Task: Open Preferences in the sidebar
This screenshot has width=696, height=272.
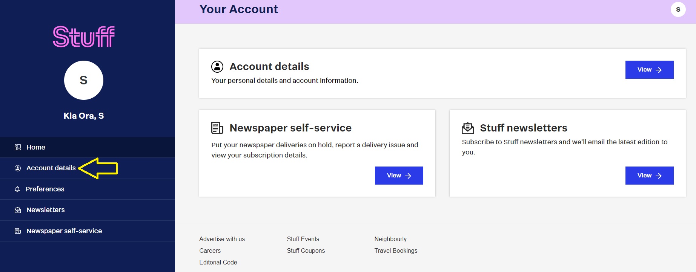Action: (x=88, y=189)
